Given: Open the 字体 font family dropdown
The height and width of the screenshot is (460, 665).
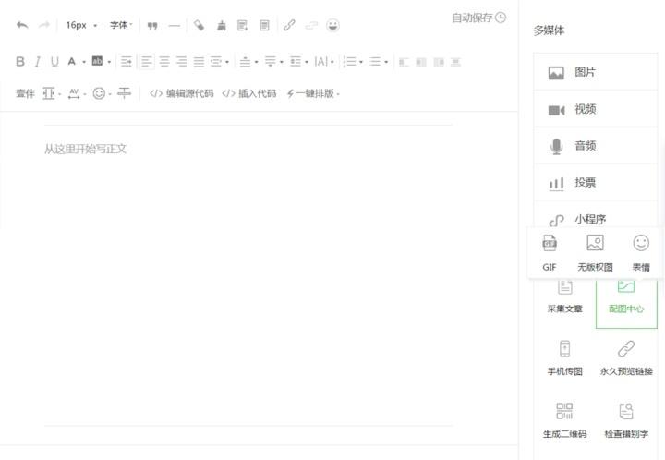Looking at the screenshot, I should pyautogui.click(x=121, y=26).
